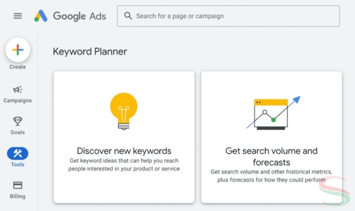Click the forecast chart arrow icon
The width and height of the screenshot is (355, 211).
[x=273, y=113]
